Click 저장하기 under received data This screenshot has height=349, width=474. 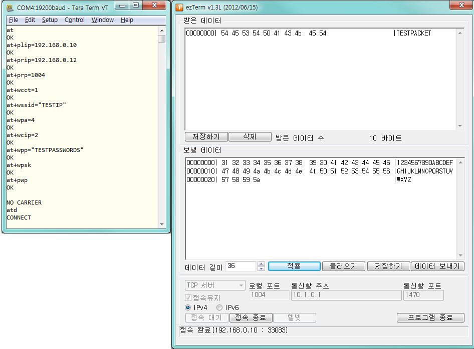(x=206, y=136)
